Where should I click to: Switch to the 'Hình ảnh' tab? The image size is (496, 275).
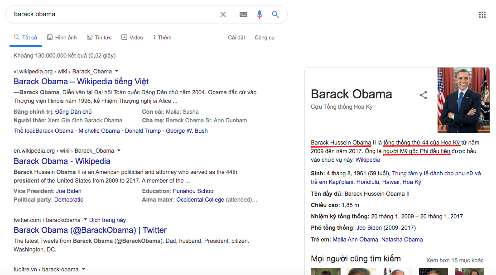62,37
